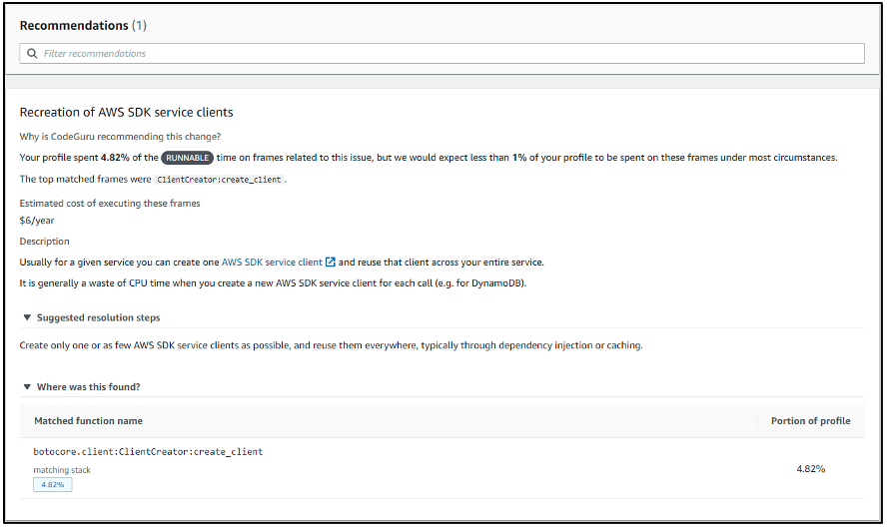Click the Filter recommendations search field
Viewport: 887px width, 528px height.
pos(442,53)
